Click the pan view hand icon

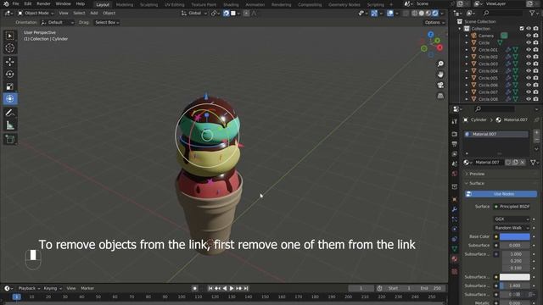pyautogui.click(x=440, y=75)
